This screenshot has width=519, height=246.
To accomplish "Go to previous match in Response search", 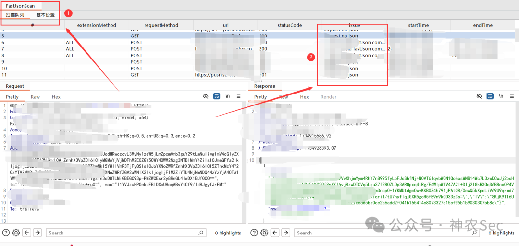I will (x=275, y=233).
